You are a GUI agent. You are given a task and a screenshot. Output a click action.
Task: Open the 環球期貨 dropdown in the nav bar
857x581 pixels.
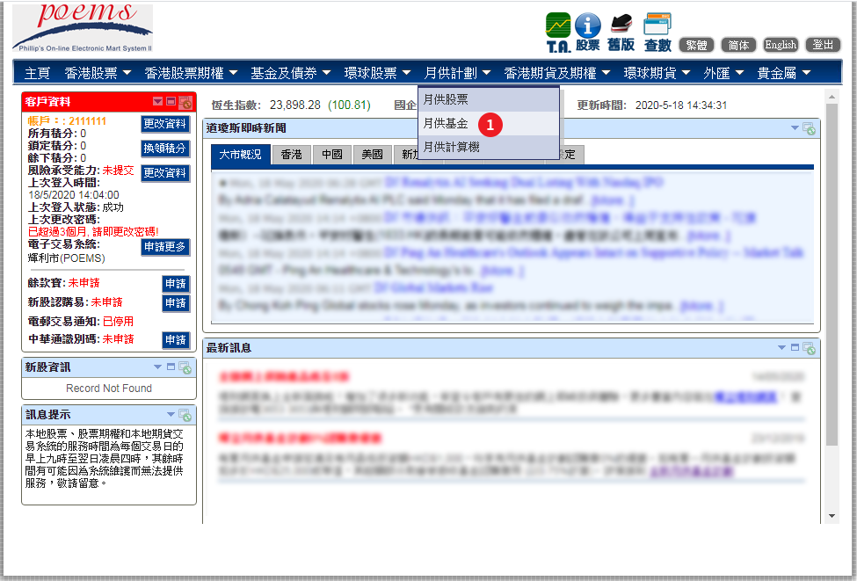coord(657,72)
